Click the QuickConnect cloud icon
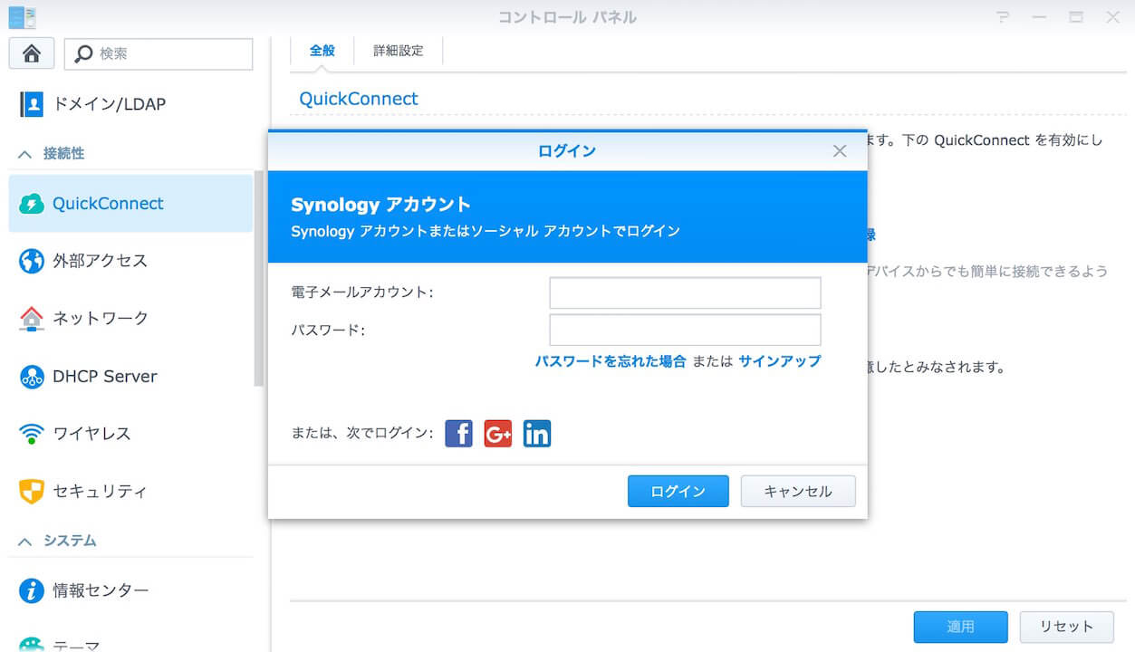Image resolution: width=1135 pixels, height=652 pixels. coord(32,204)
